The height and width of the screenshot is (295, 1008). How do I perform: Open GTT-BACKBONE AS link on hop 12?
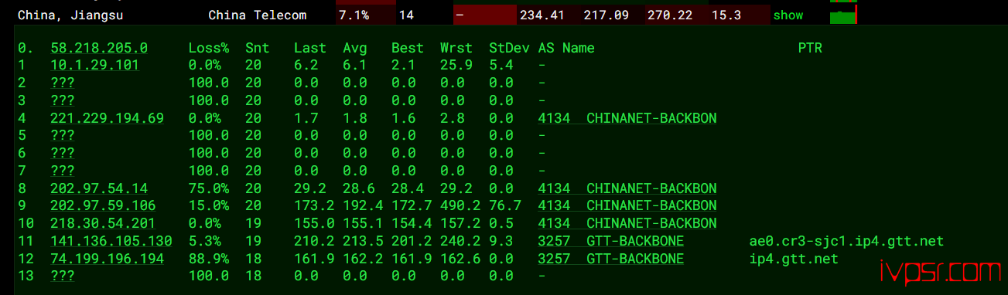point(611,259)
